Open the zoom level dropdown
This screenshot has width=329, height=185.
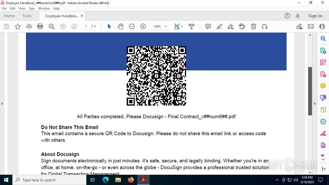click(x=166, y=26)
